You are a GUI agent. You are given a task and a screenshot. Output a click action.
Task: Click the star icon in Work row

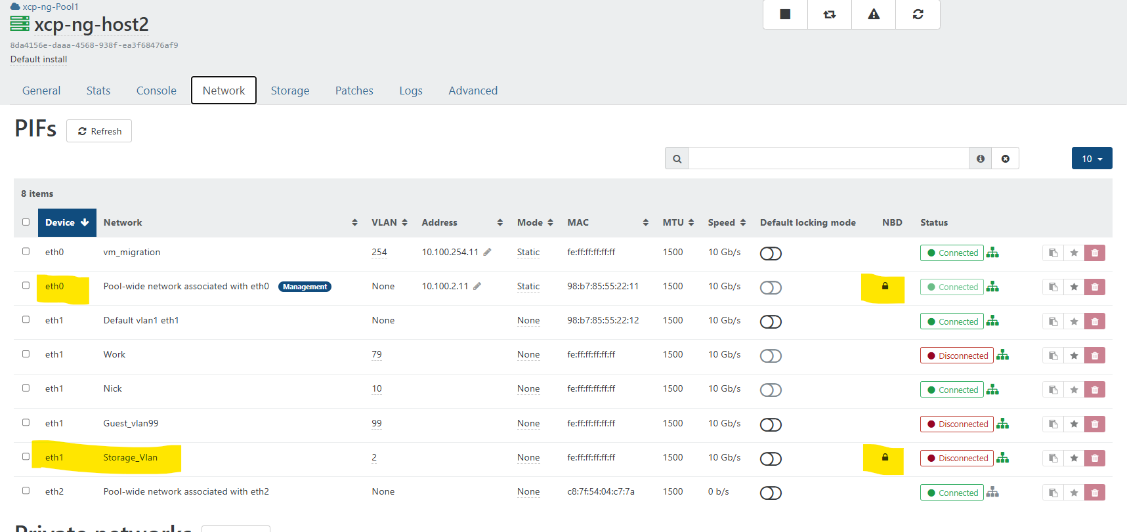[1074, 356]
